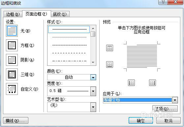Open the 艺术型 art style dropdown arrow
This screenshot has height=127, width=184.
point(93,107)
